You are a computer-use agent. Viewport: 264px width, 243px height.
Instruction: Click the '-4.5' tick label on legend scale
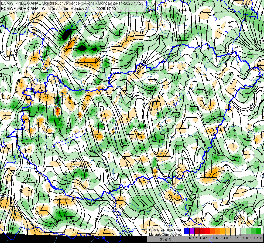194,238
